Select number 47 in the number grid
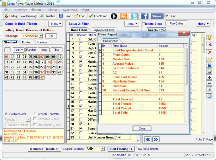The image size is (216, 160). (42, 77)
